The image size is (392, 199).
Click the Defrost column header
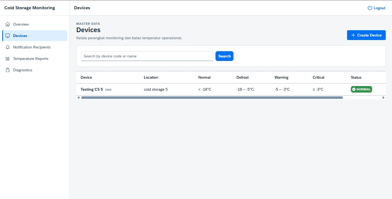[x=242, y=77]
